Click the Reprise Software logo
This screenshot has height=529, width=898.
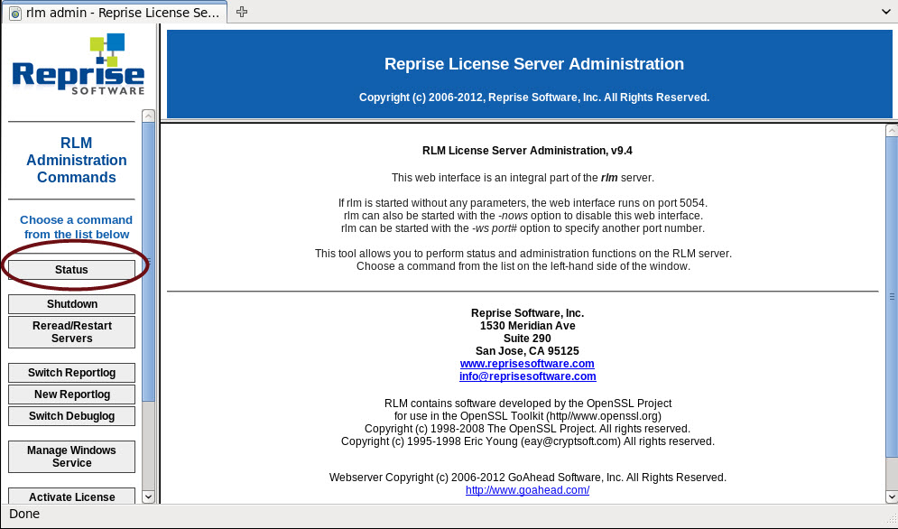(x=78, y=65)
